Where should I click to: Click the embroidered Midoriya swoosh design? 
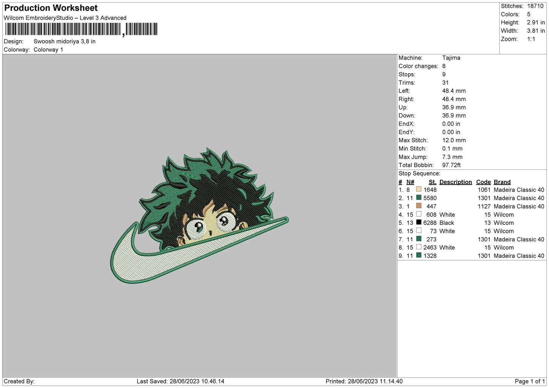(x=199, y=215)
